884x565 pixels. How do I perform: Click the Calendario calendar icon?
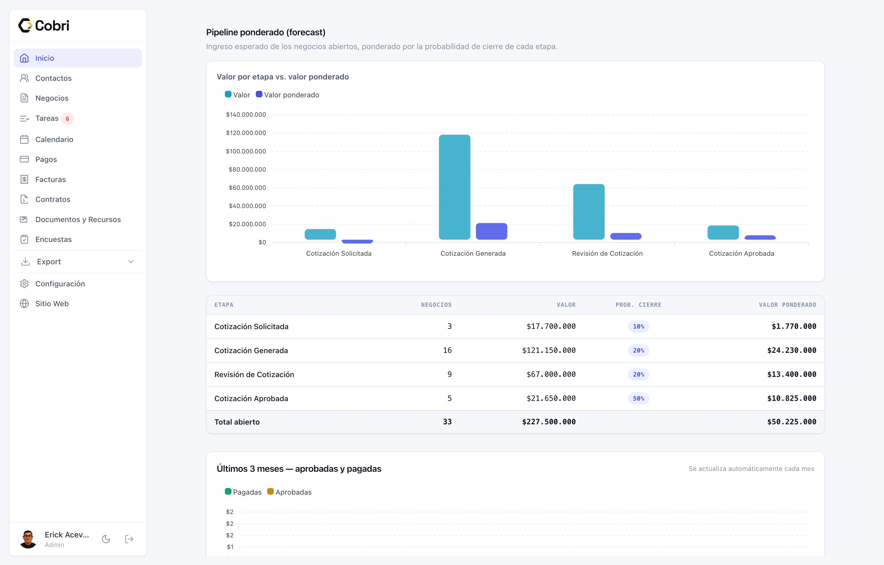pos(24,139)
